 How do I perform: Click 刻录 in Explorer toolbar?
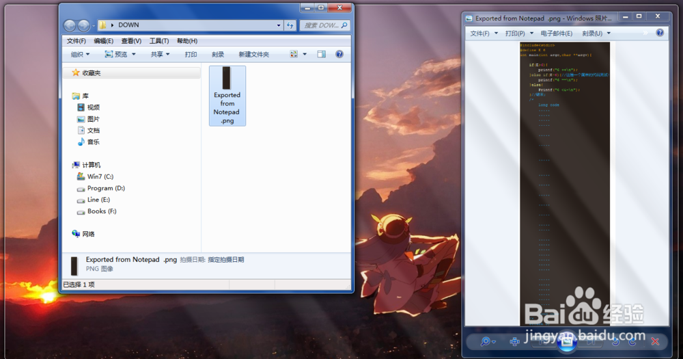click(218, 54)
